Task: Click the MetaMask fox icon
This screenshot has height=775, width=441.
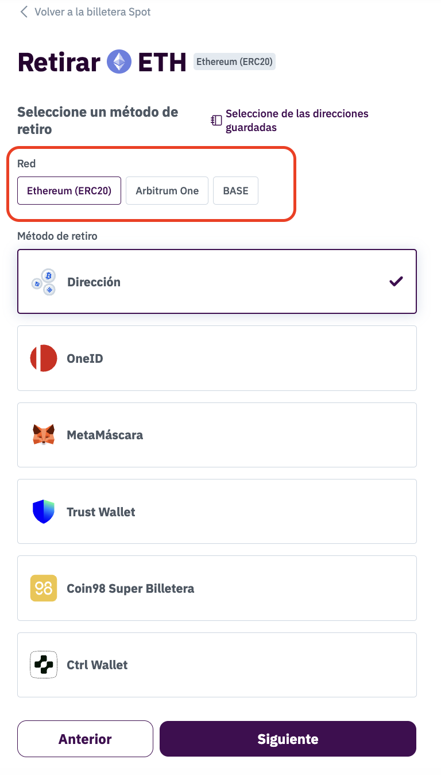Action: click(44, 435)
